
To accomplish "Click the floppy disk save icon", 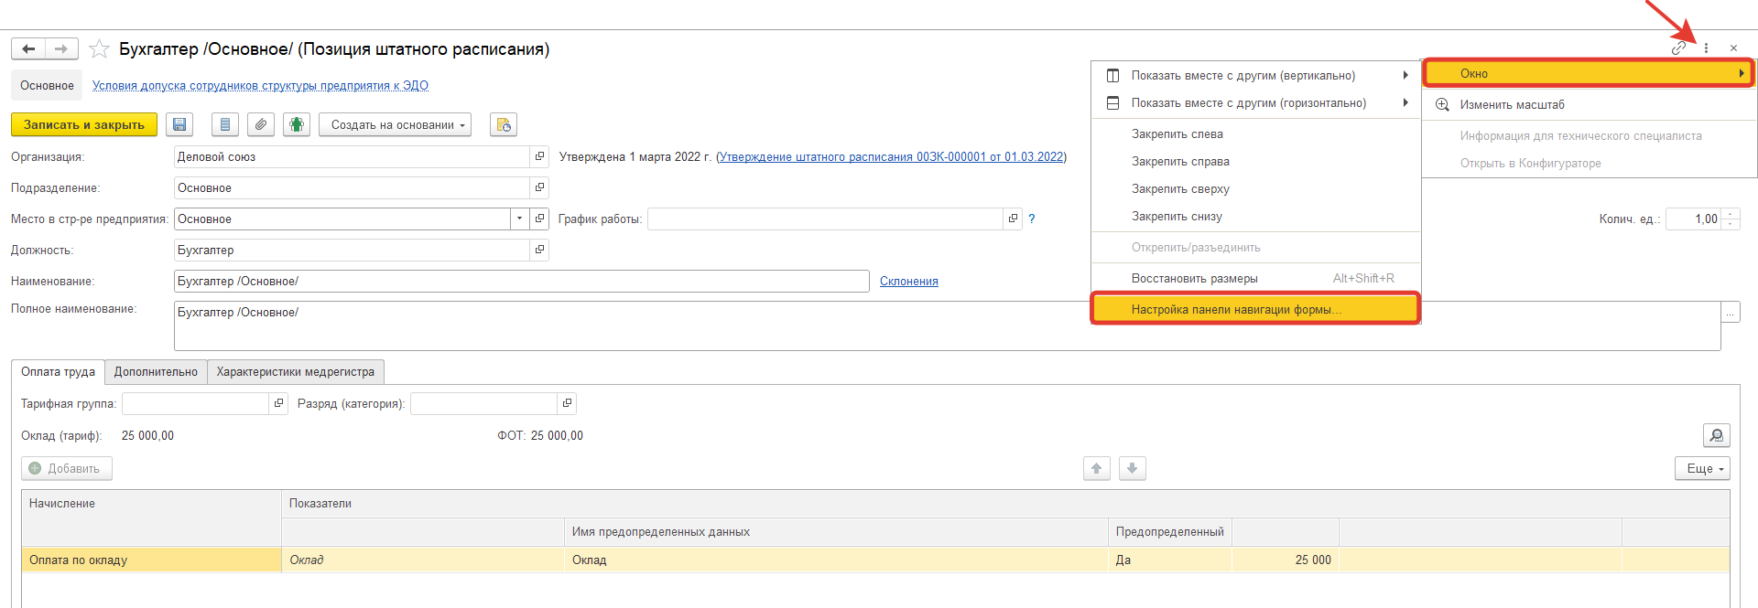I will click(x=179, y=125).
